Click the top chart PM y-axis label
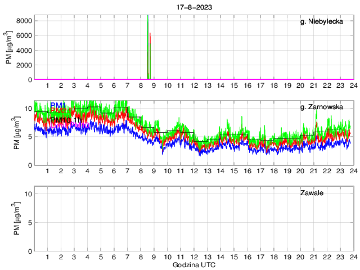Screen dimensions: 360x270 click(x=10, y=47)
